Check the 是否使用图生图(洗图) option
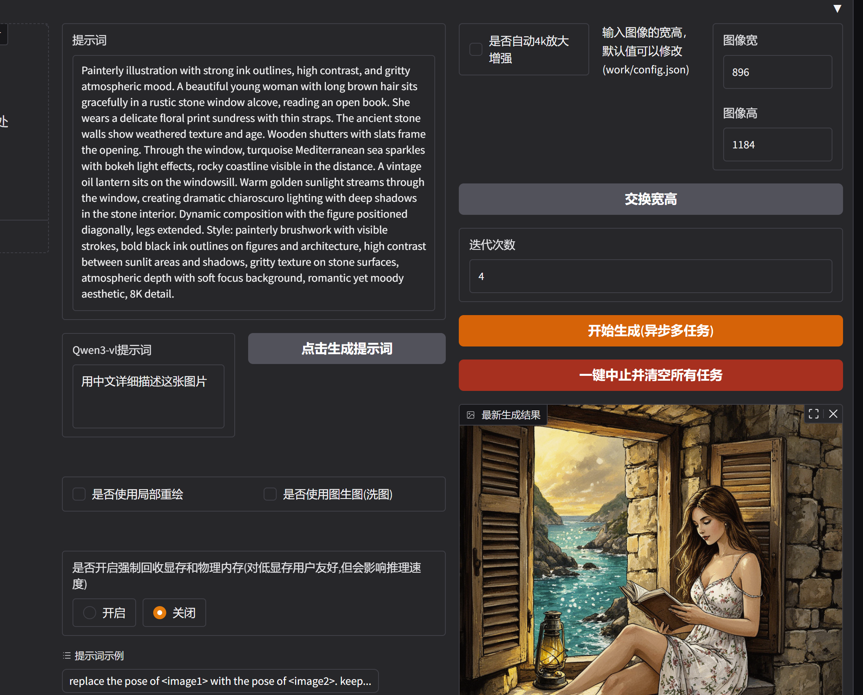863x695 pixels. click(270, 494)
